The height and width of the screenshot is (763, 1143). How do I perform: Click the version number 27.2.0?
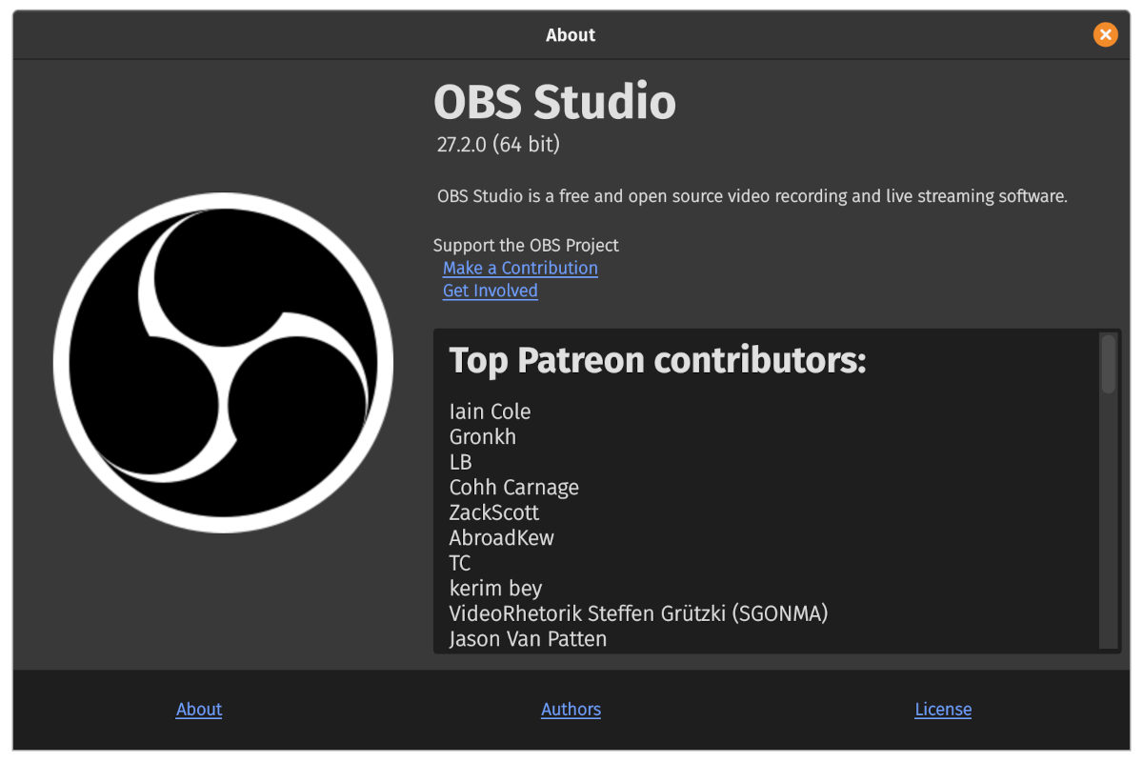(497, 144)
